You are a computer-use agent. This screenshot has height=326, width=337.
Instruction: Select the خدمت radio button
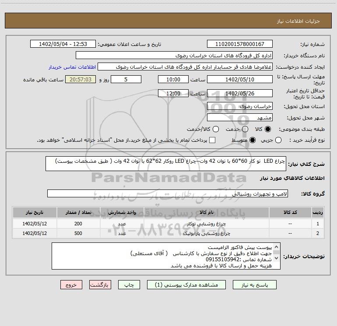pyautogui.click(x=245, y=129)
